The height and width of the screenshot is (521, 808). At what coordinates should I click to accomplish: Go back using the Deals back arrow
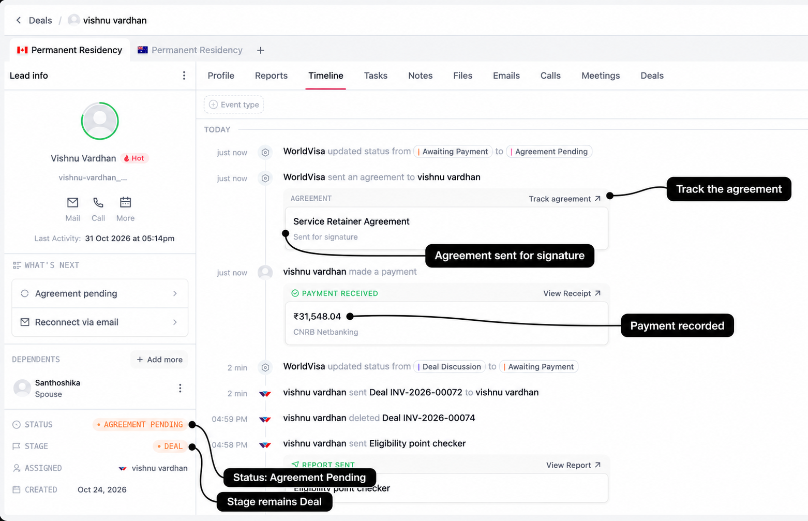point(19,20)
